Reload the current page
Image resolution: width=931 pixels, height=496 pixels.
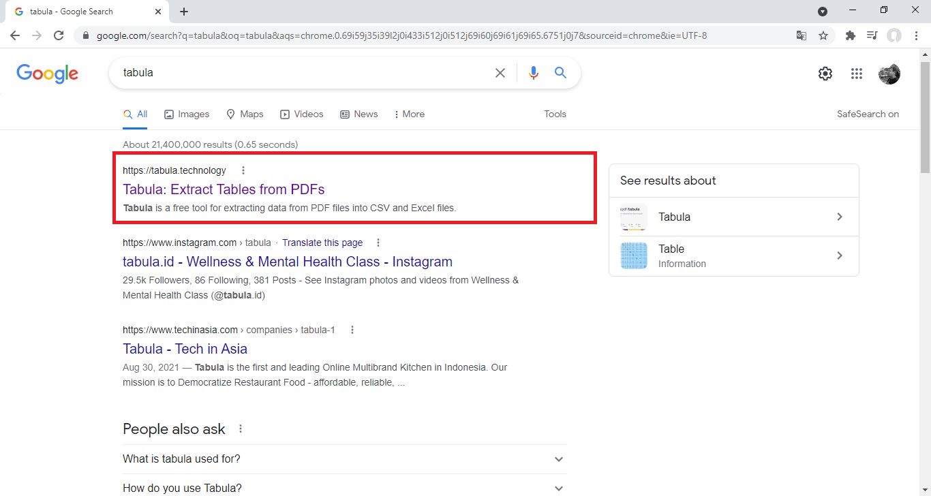[x=59, y=35]
